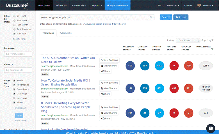Click the Twitter shares circle showing 1,303
Screen dimensions: 219x134
point(159,66)
